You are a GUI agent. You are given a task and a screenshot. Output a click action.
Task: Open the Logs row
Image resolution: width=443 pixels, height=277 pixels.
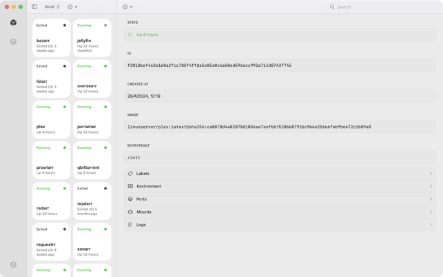coord(280,225)
